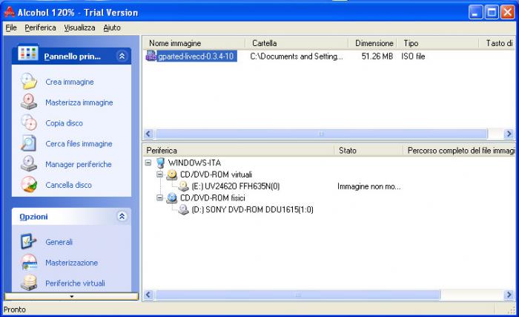519x317 pixels.
Task: Click the Masterizza immagine burner icon
Action: click(29, 102)
